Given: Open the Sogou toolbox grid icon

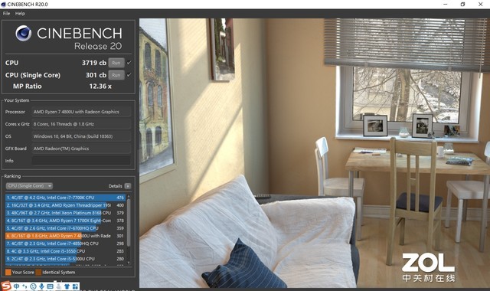Looking at the screenshot, I should [x=75, y=286].
